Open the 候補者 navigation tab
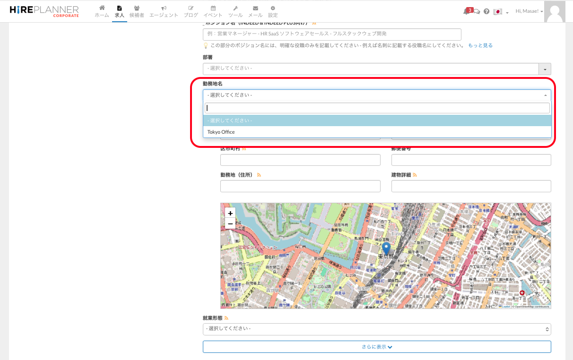573x360 pixels. (137, 11)
